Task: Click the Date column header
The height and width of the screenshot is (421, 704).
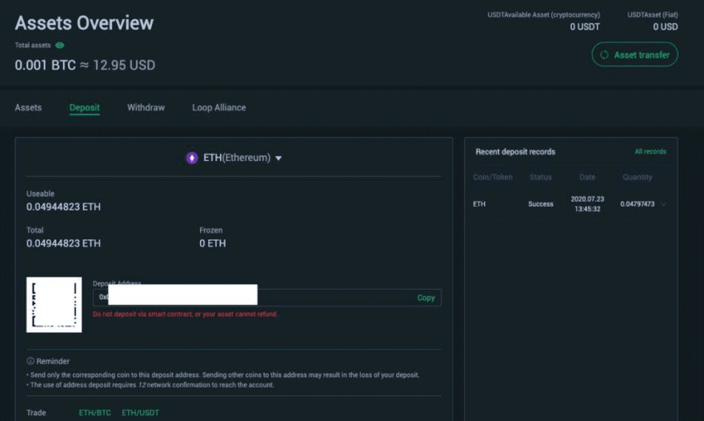Action: (x=587, y=177)
